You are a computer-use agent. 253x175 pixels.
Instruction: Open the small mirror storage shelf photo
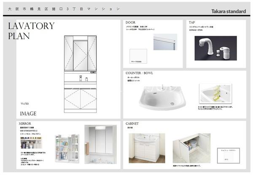[x=31, y=143]
